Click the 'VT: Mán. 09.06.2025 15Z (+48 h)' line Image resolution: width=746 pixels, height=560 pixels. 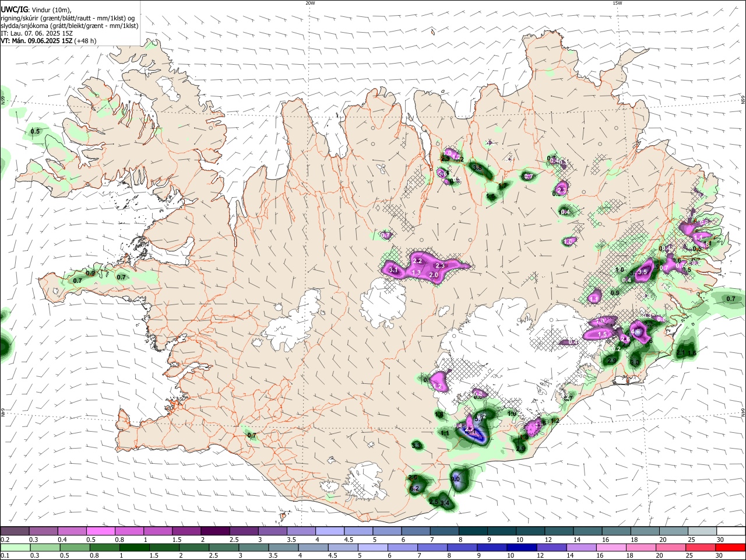point(48,41)
